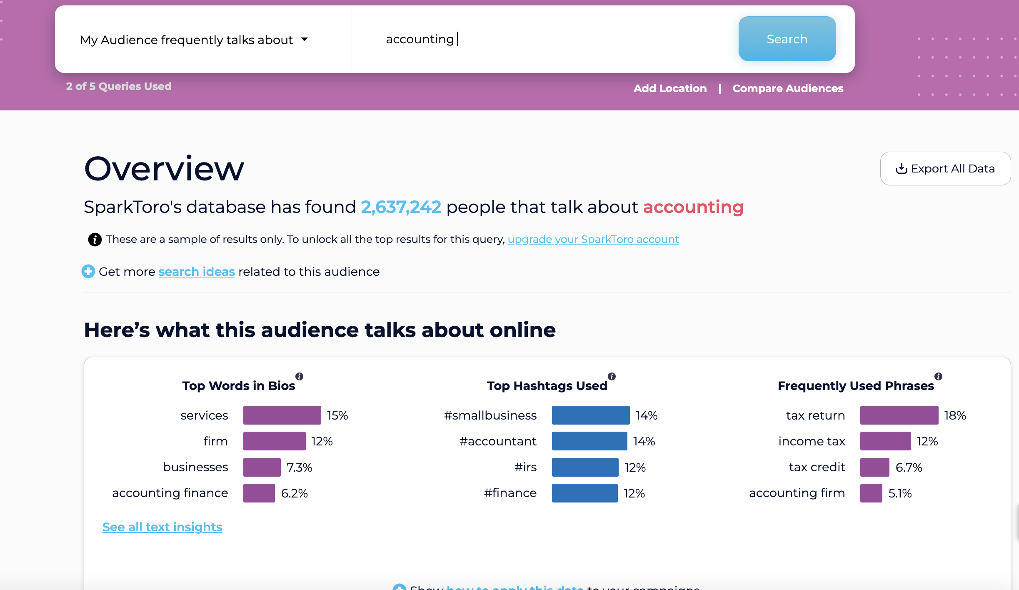This screenshot has width=1019, height=590.
Task: Click the tax return phrase bar
Action: point(899,415)
